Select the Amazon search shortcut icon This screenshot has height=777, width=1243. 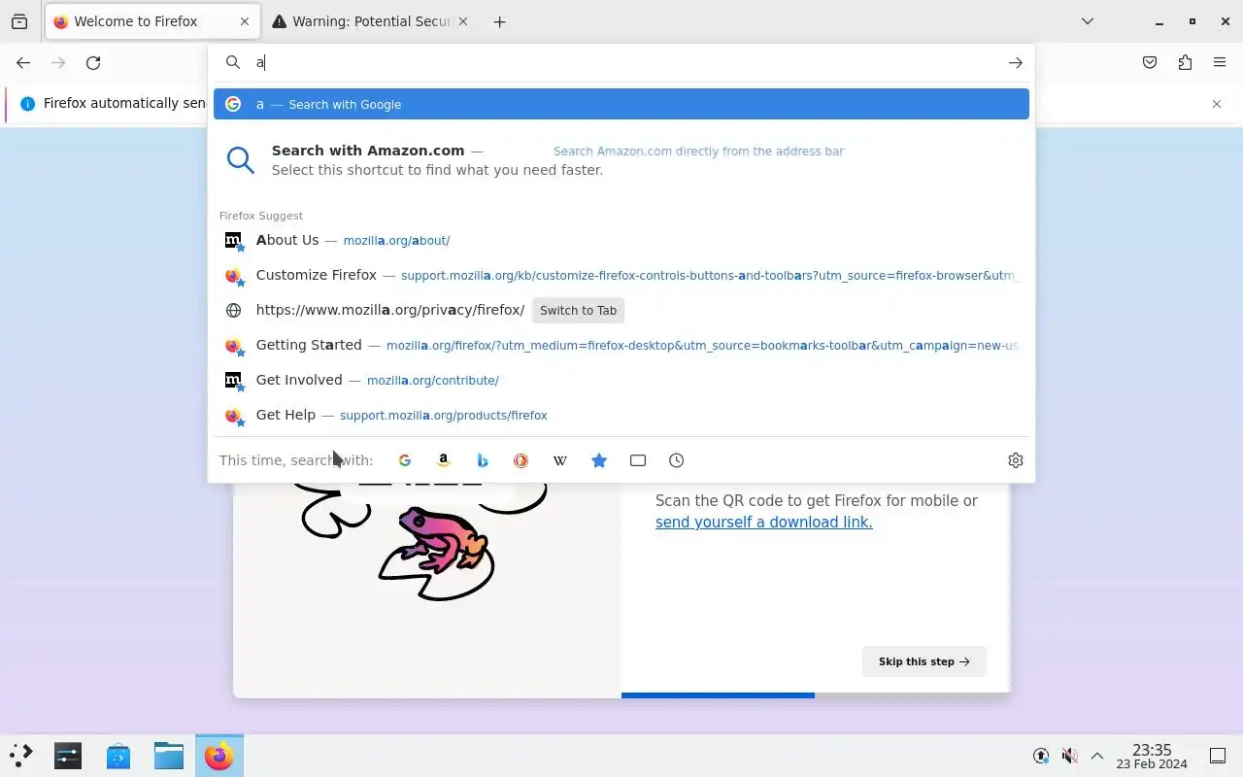tap(444, 460)
